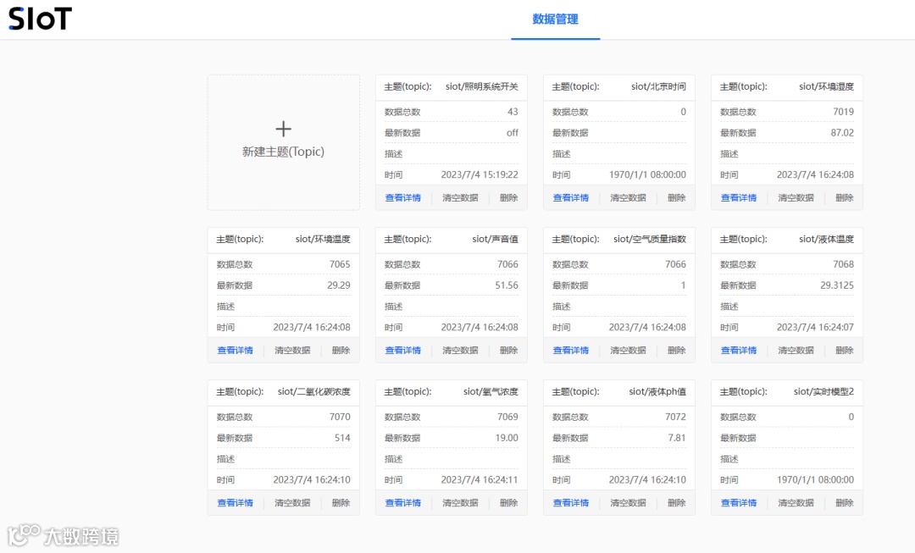Click timestamp 2023/7/4 15:19:22

pyautogui.click(x=480, y=175)
